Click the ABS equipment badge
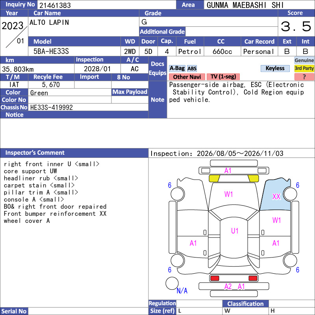This screenshot has height=315, width=315. pos(192,69)
